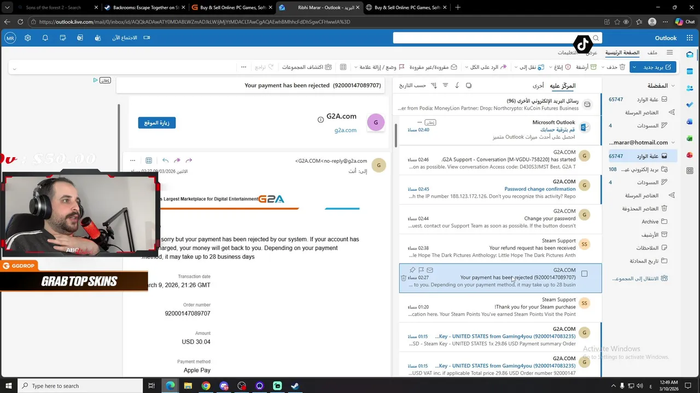700x393 pixels.
Task: Open the To Do checkmark app in sidebar
Action: click(x=690, y=105)
